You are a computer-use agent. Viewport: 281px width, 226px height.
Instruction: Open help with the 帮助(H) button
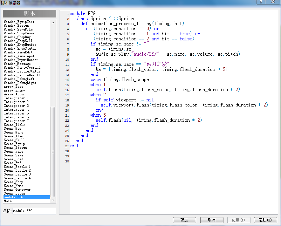[x=265, y=220]
